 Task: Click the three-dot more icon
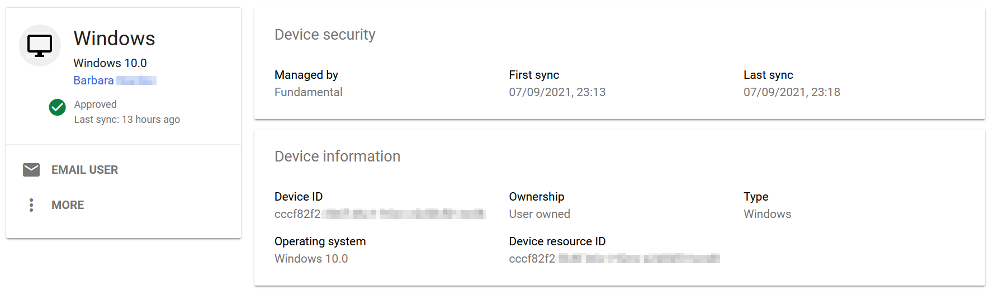[31, 205]
